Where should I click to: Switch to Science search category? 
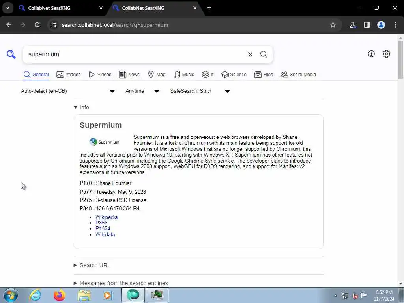point(234,75)
